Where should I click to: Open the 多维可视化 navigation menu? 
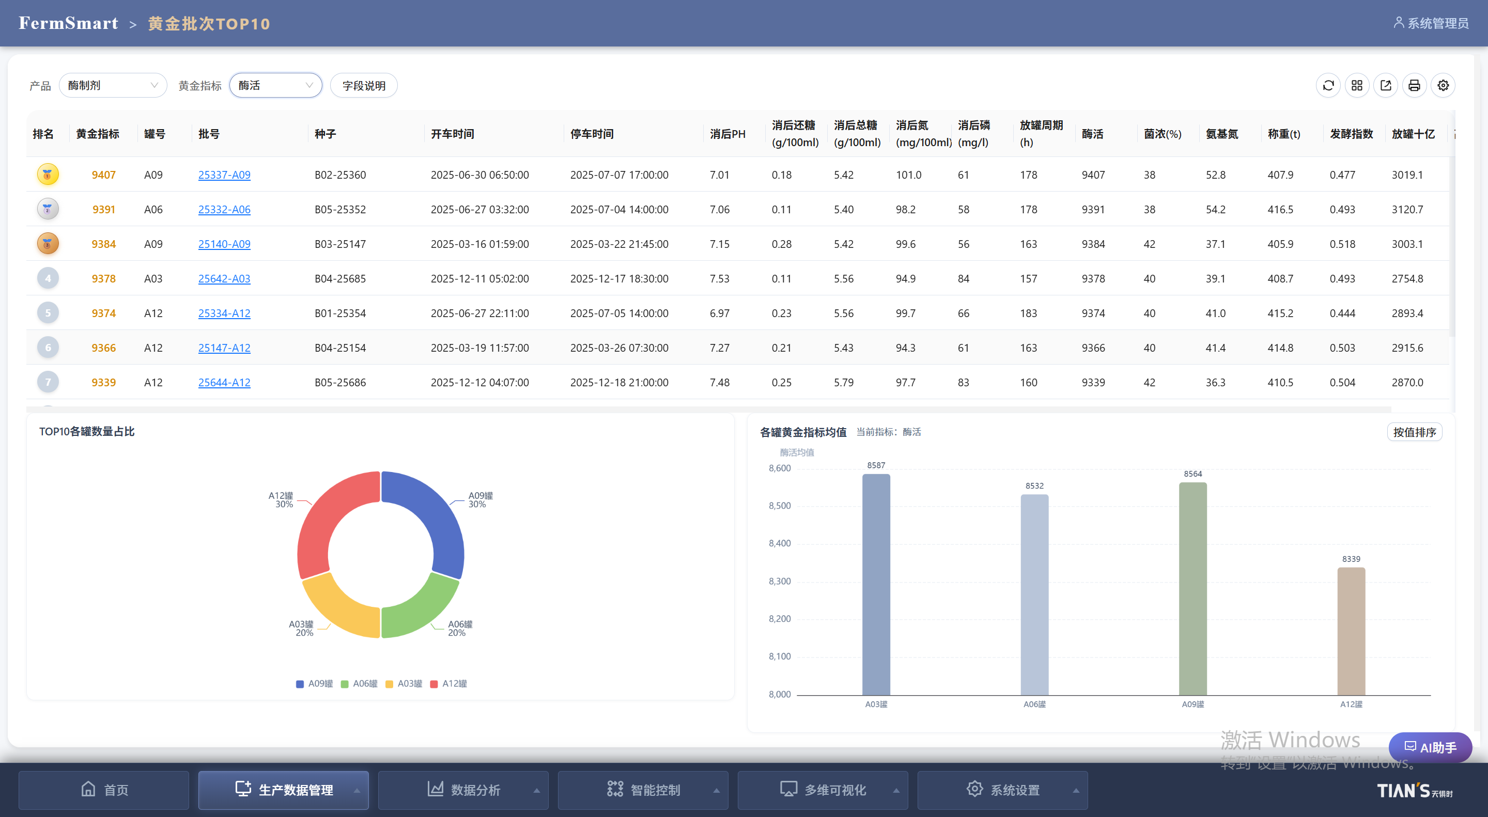823,790
